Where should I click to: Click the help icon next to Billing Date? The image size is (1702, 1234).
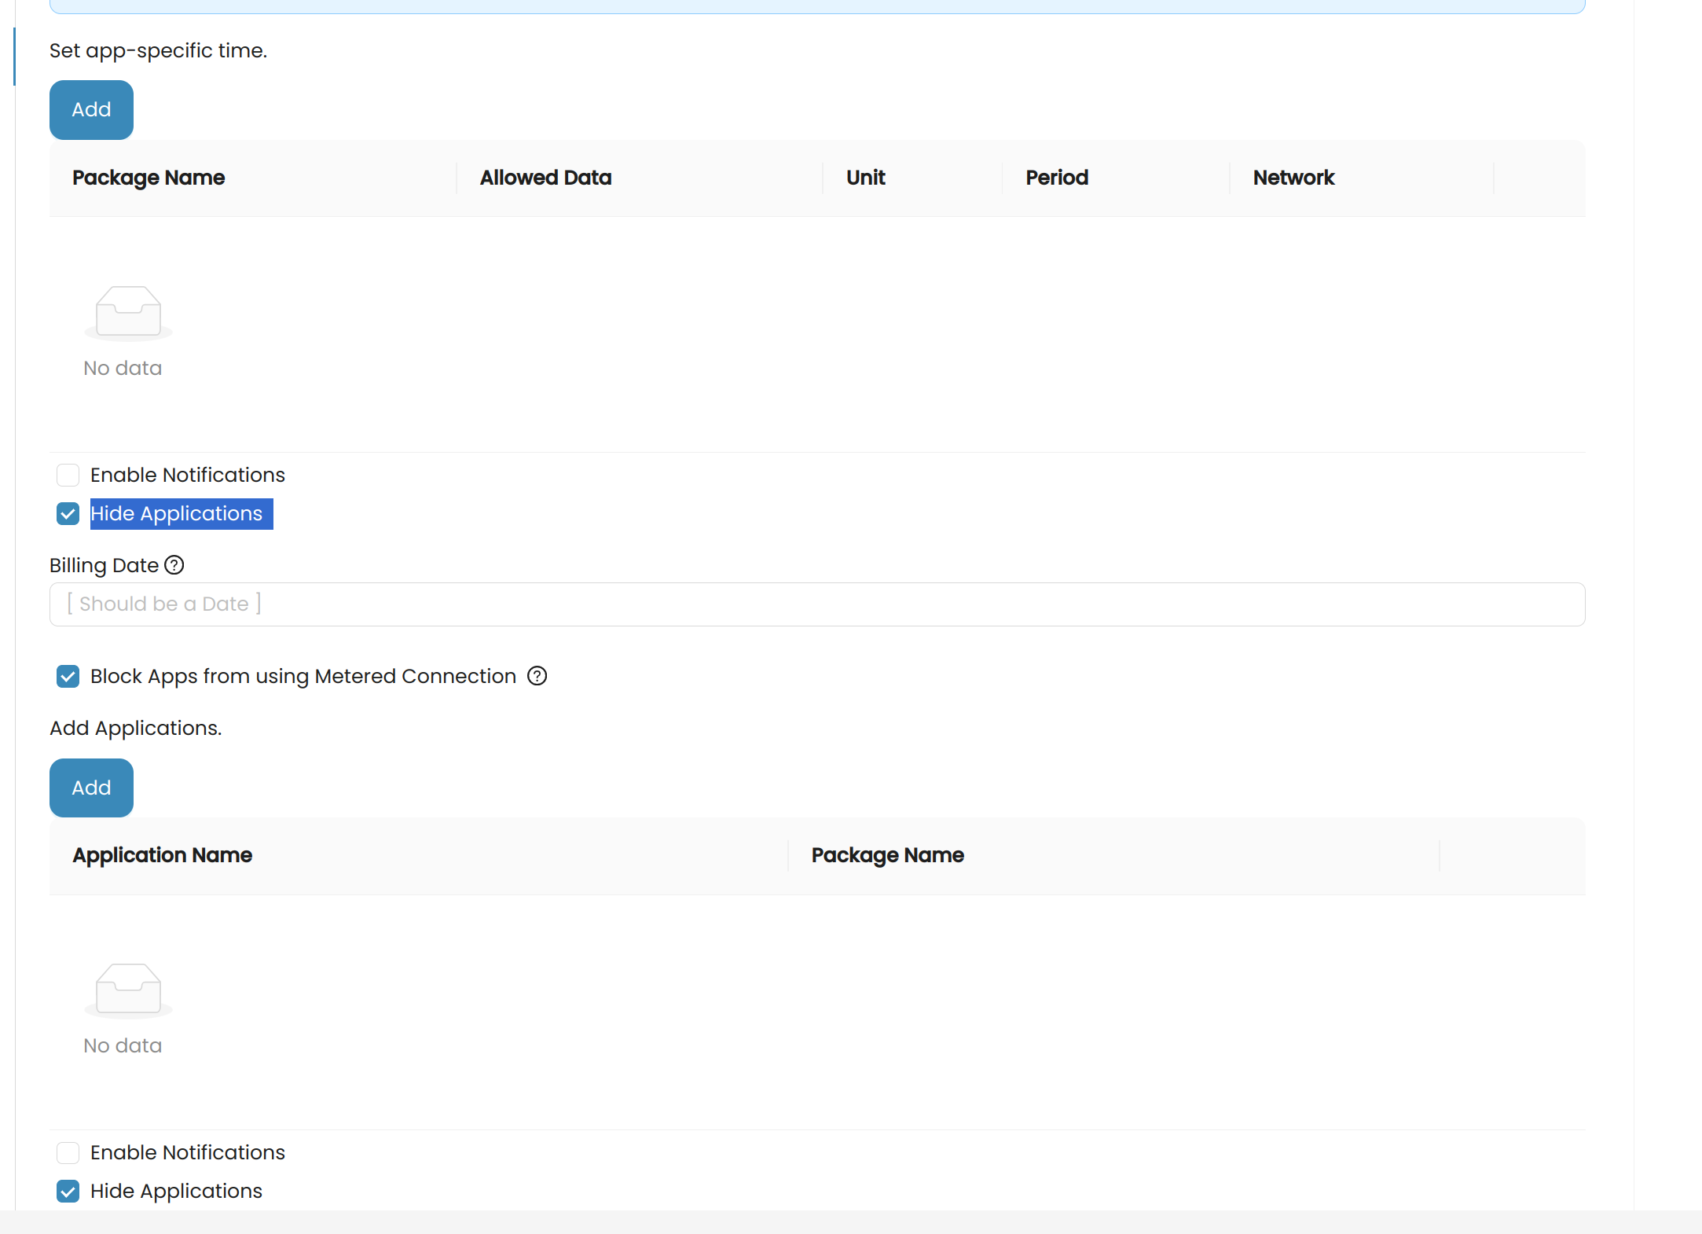[x=174, y=565]
